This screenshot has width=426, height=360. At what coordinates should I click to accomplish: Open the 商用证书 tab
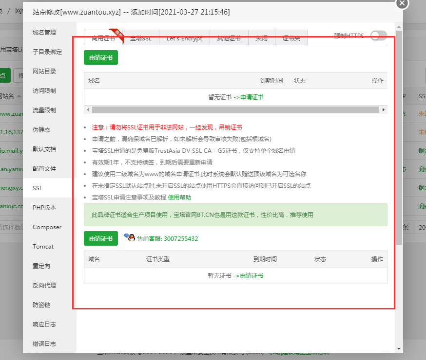click(x=103, y=37)
